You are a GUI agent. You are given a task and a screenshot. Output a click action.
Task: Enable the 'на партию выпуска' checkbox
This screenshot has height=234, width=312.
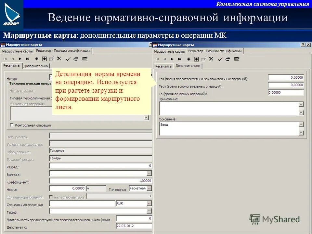51,196
